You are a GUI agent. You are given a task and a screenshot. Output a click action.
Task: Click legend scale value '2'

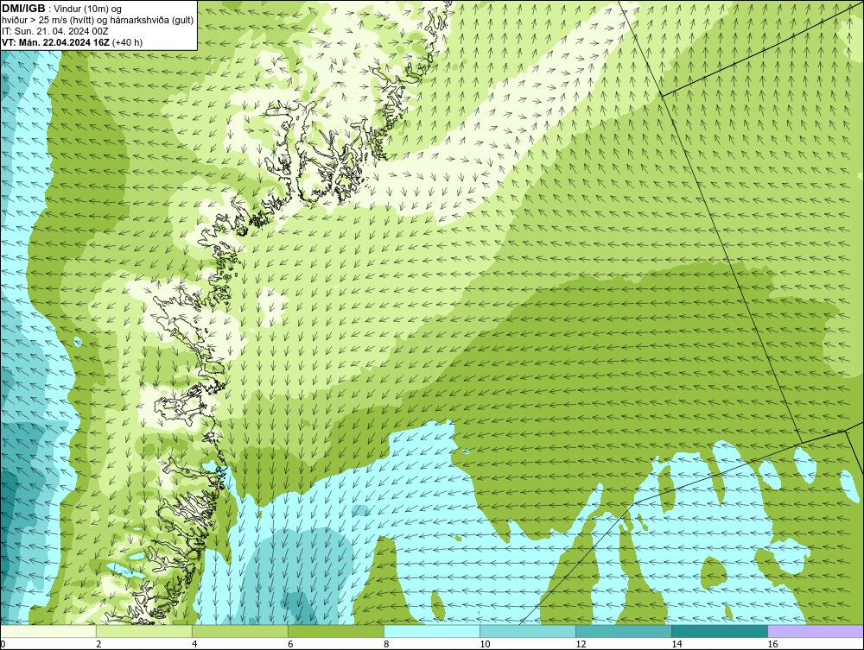click(98, 644)
